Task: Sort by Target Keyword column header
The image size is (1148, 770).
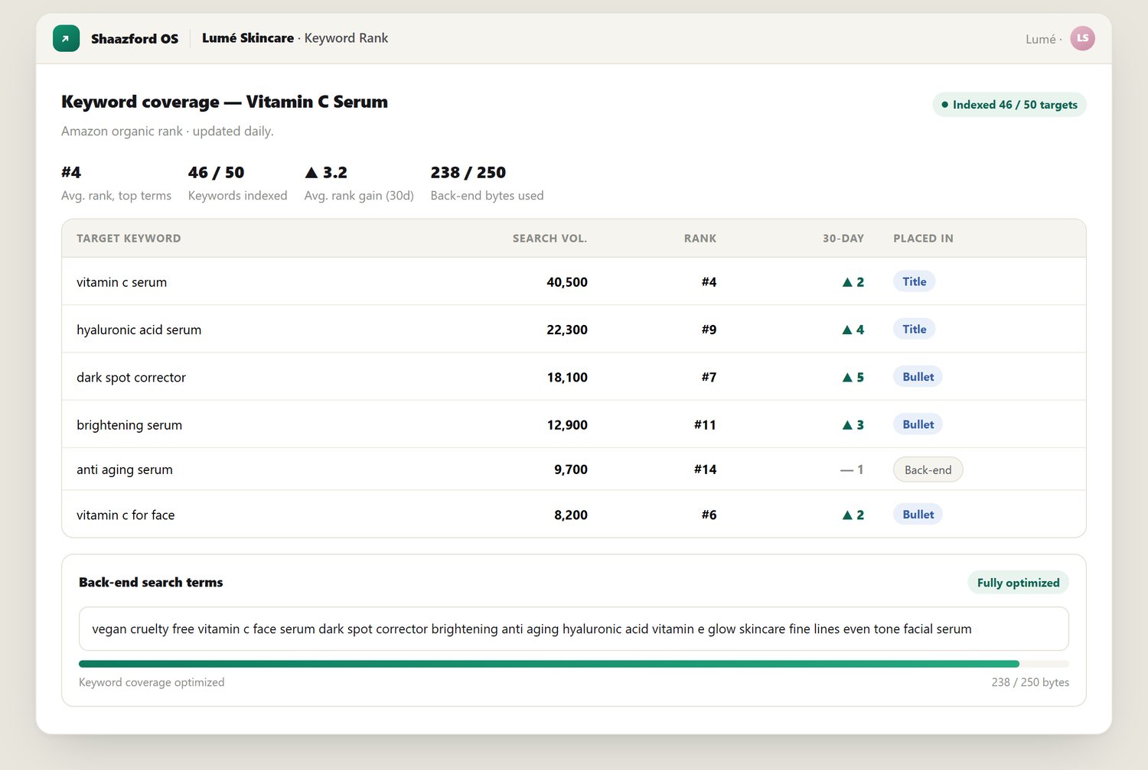Action: point(129,239)
